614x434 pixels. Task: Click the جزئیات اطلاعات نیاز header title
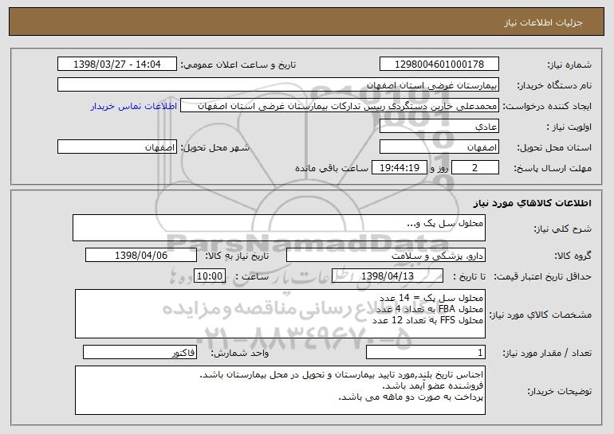543,22
